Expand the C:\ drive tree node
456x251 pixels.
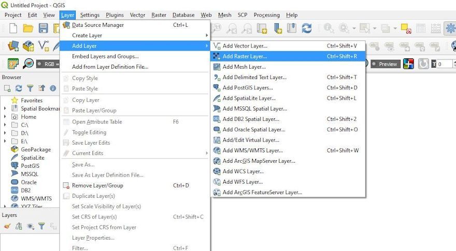[x=5, y=125]
